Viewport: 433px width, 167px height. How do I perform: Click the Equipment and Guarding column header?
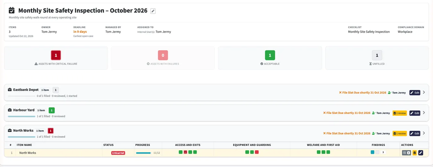[252, 145]
